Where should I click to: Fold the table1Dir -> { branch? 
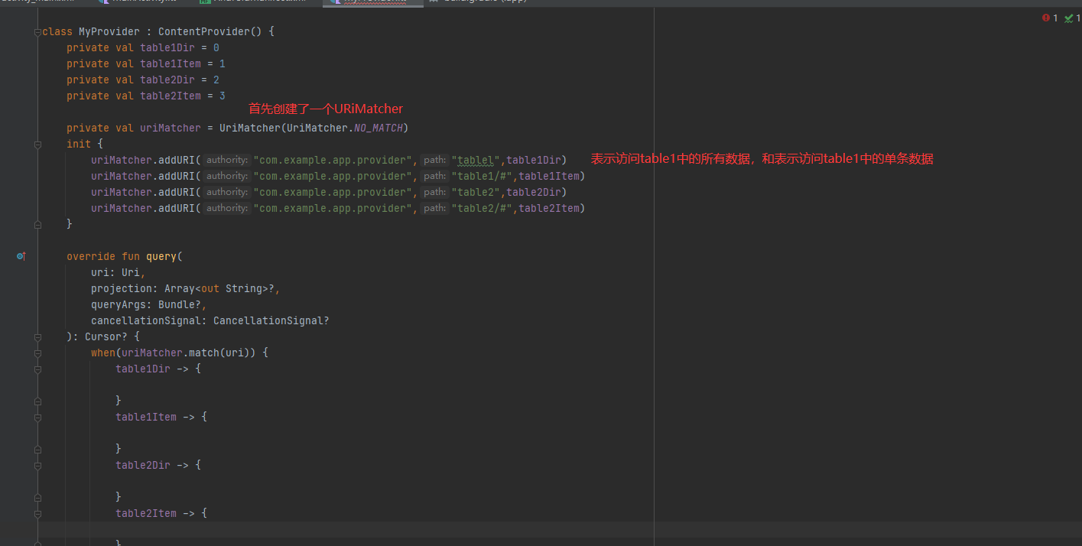point(37,369)
